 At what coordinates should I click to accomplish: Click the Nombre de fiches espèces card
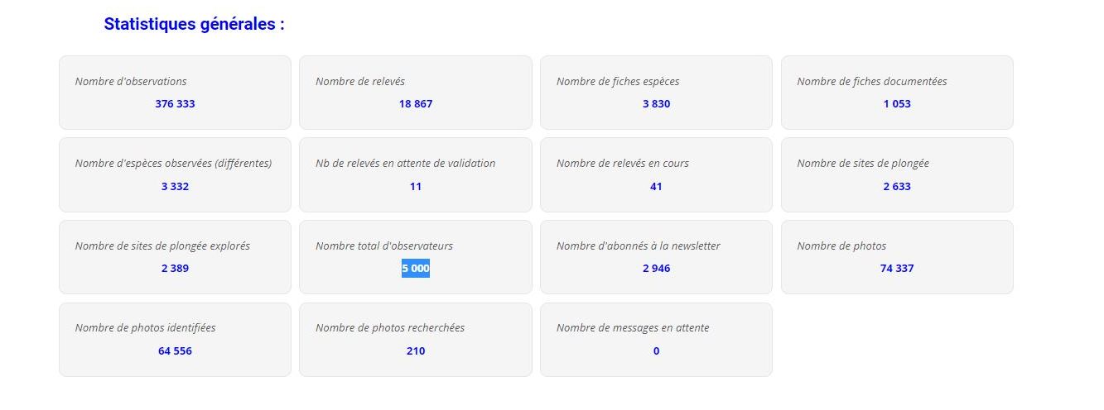coord(656,93)
